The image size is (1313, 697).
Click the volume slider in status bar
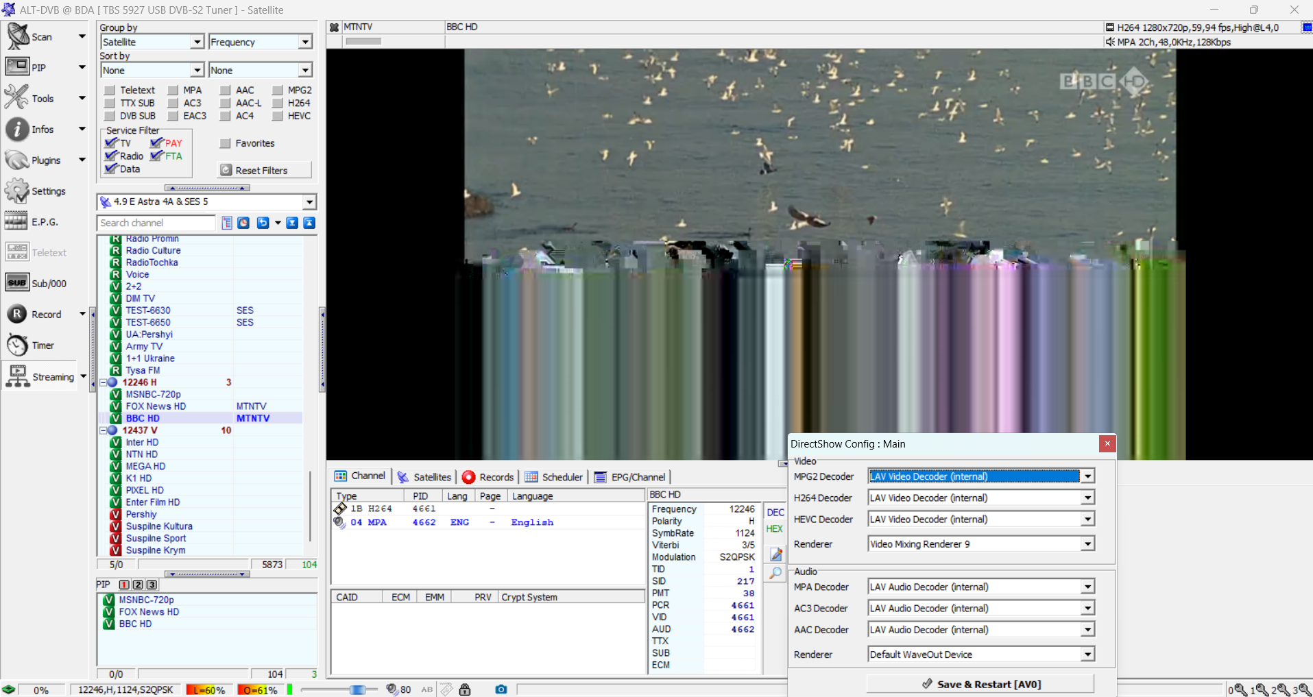click(357, 689)
